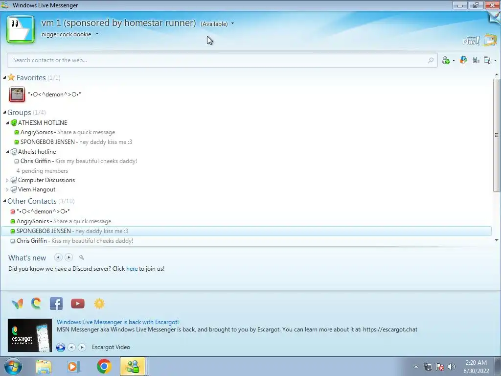Click the escargot video thumbnail

click(x=30, y=335)
